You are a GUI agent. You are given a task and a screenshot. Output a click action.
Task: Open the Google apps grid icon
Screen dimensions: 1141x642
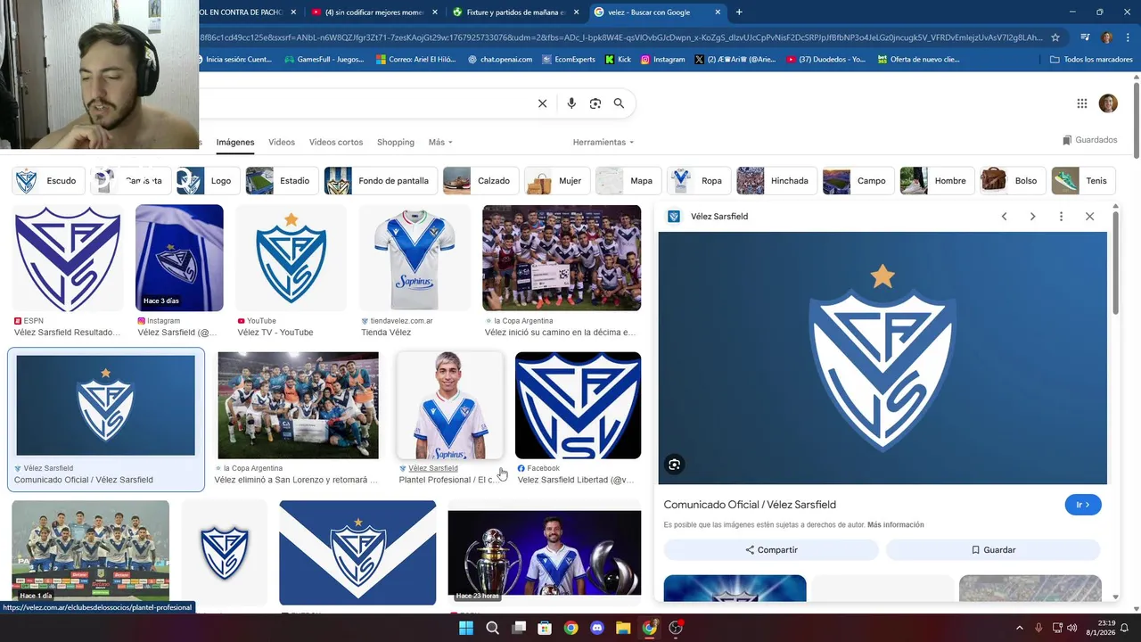1082,103
